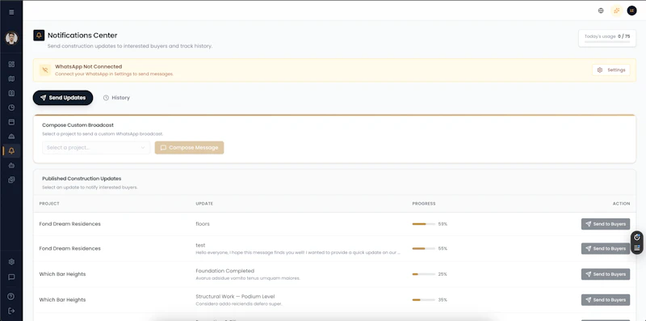Open the globe language icon in header

601,11
